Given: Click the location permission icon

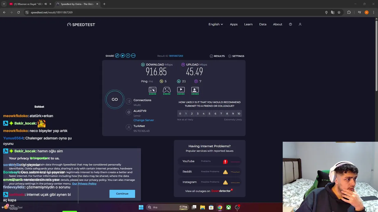Looking at the screenshot, I should (326, 12).
